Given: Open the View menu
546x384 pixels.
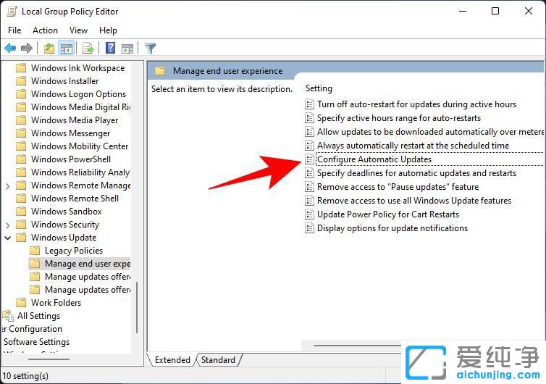Looking at the screenshot, I should click(78, 30).
